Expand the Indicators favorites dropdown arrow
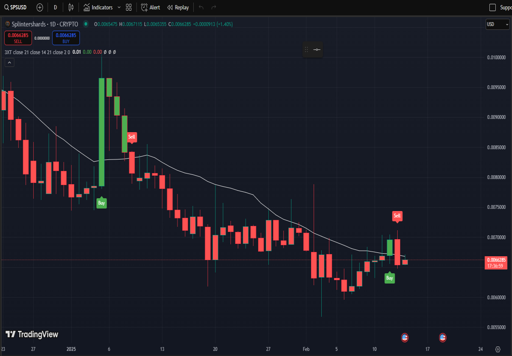The height and width of the screenshot is (356, 512). (x=119, y=7)
